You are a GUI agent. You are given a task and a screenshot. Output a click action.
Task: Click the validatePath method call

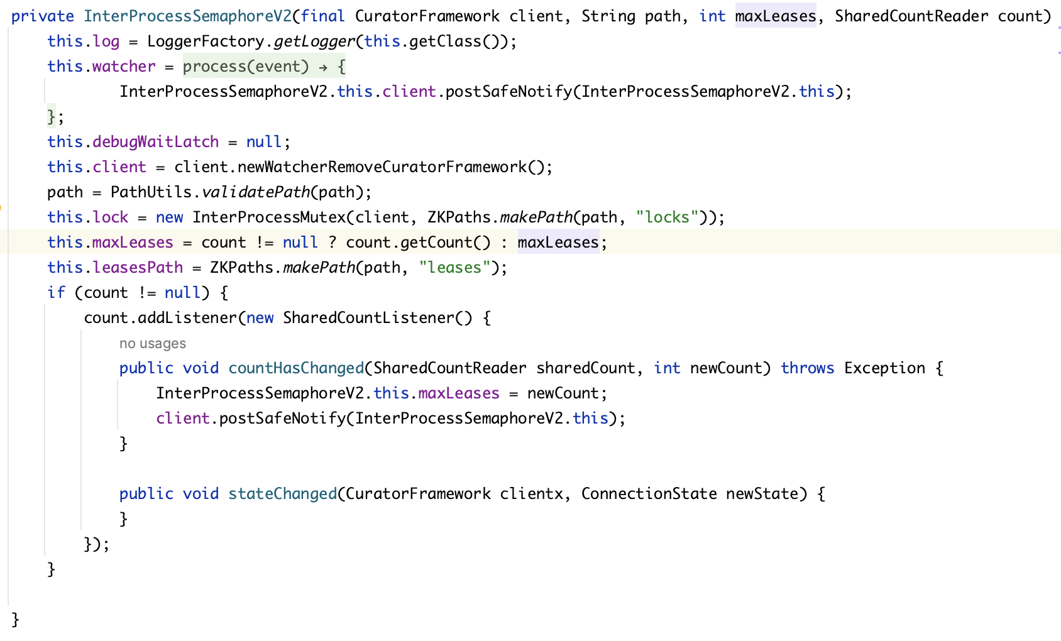tap(256, 192)
